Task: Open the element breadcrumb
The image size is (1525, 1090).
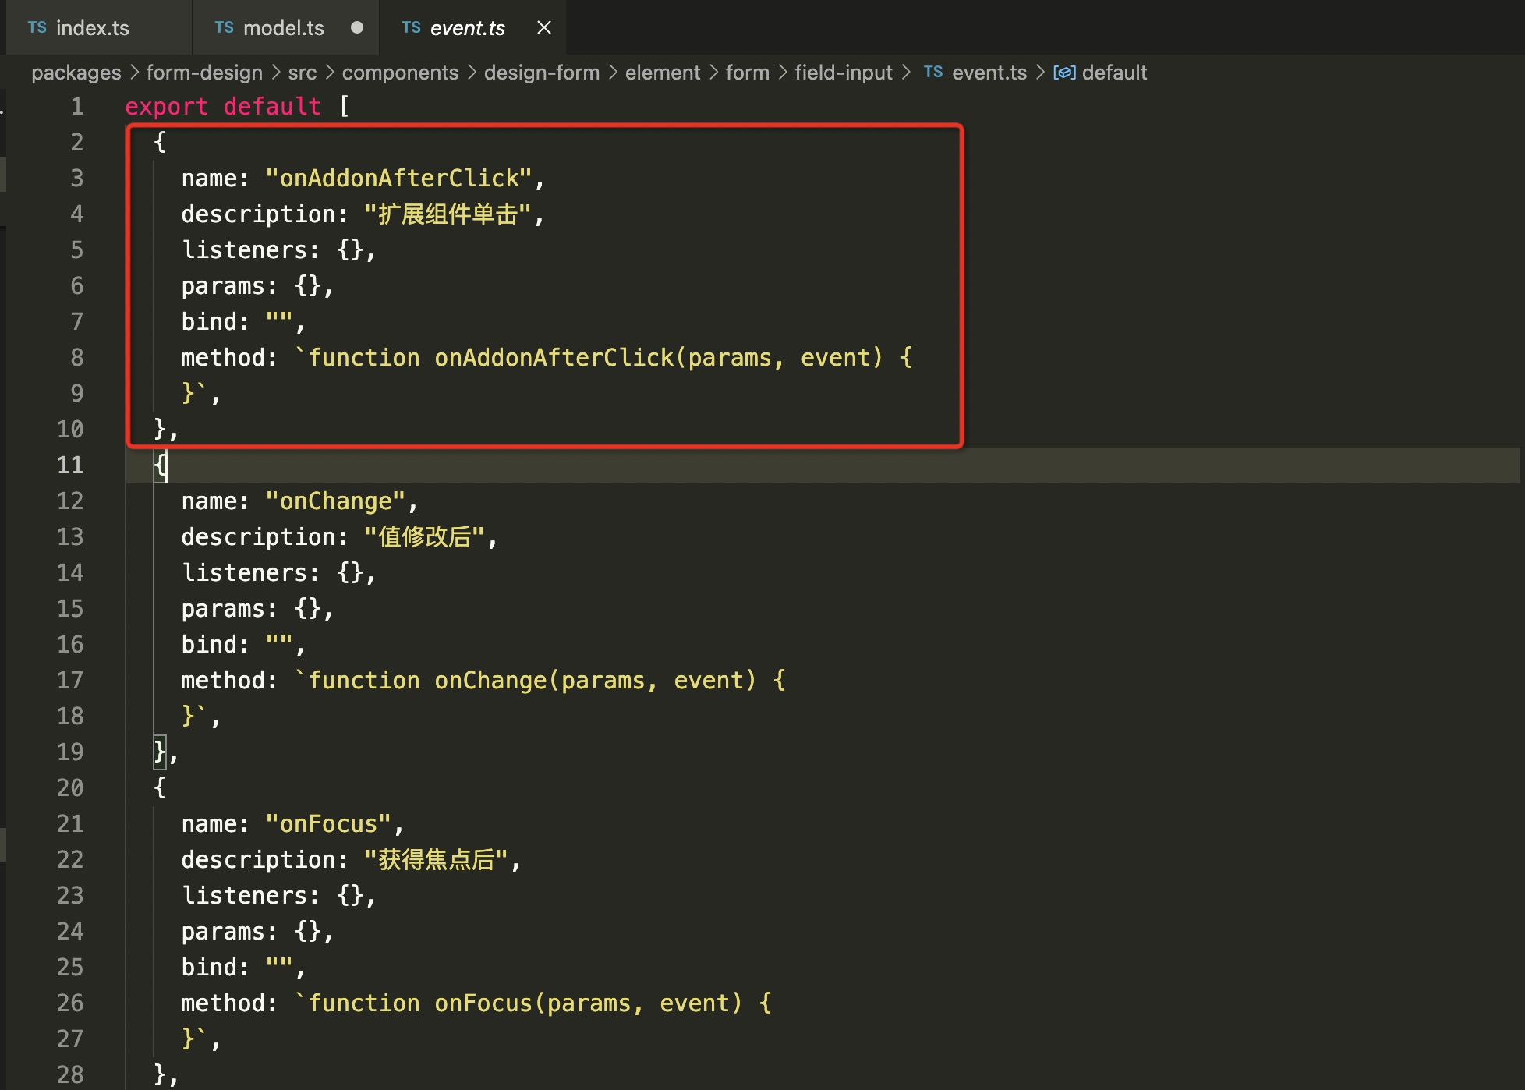Action: [x=663, y=73]
